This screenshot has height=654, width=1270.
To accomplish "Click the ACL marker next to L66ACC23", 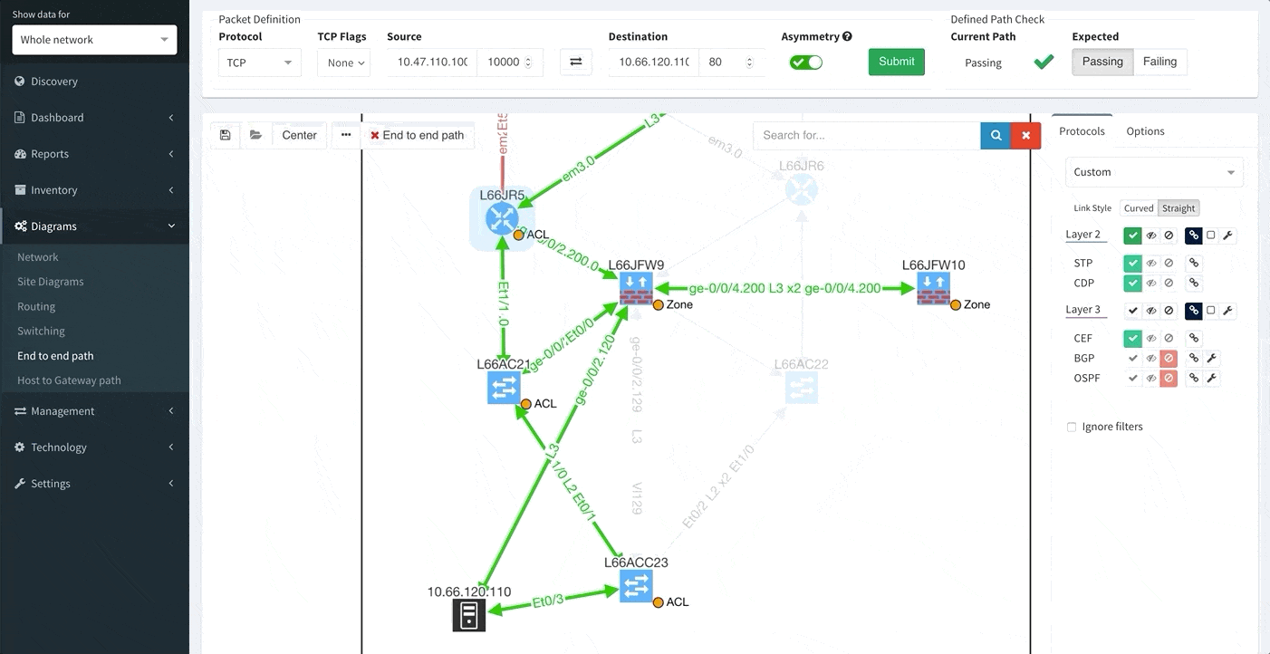I will pyautogui.click(x=657, y=601).
